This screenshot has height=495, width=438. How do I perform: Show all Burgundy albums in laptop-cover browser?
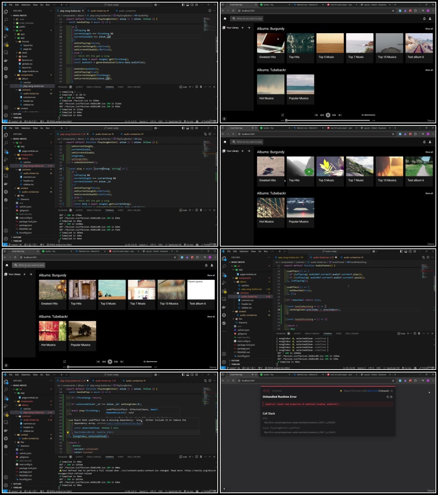click(x=429, y=29)
